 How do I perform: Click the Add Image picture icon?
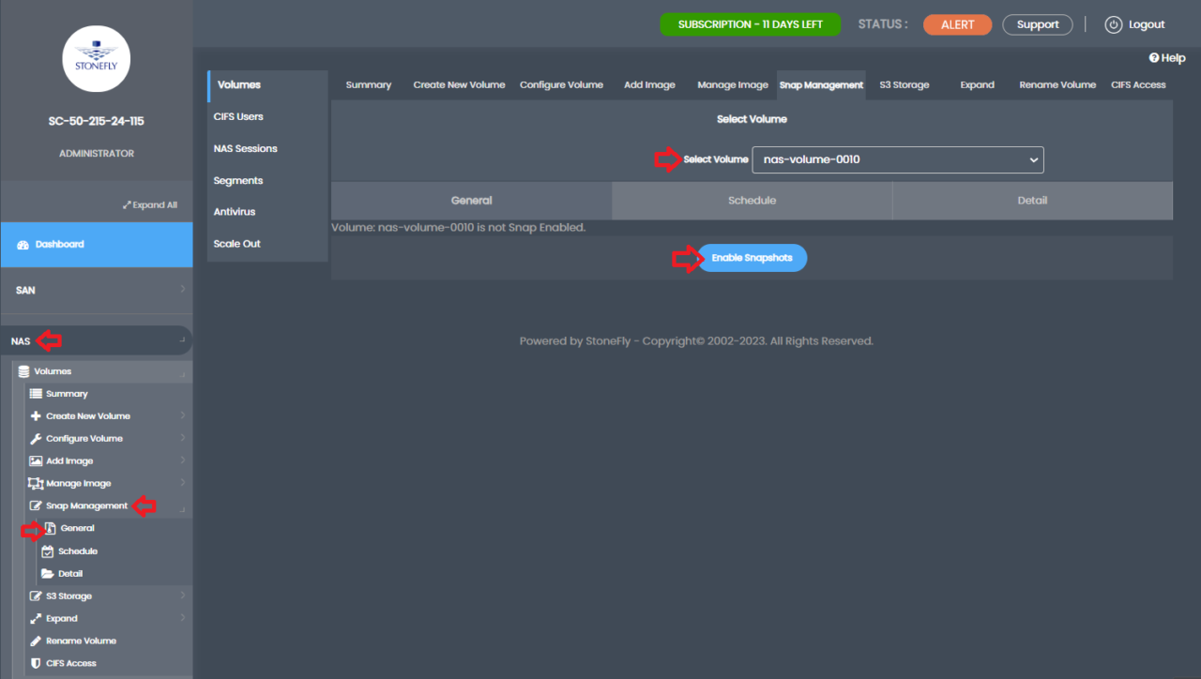[x=36, y=460]
